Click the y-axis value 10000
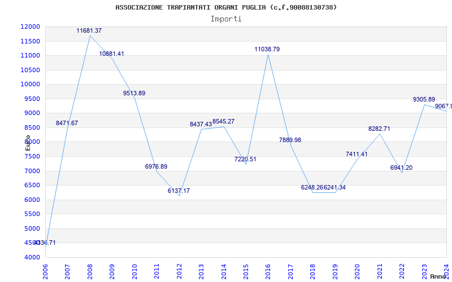 coord(30,84)
